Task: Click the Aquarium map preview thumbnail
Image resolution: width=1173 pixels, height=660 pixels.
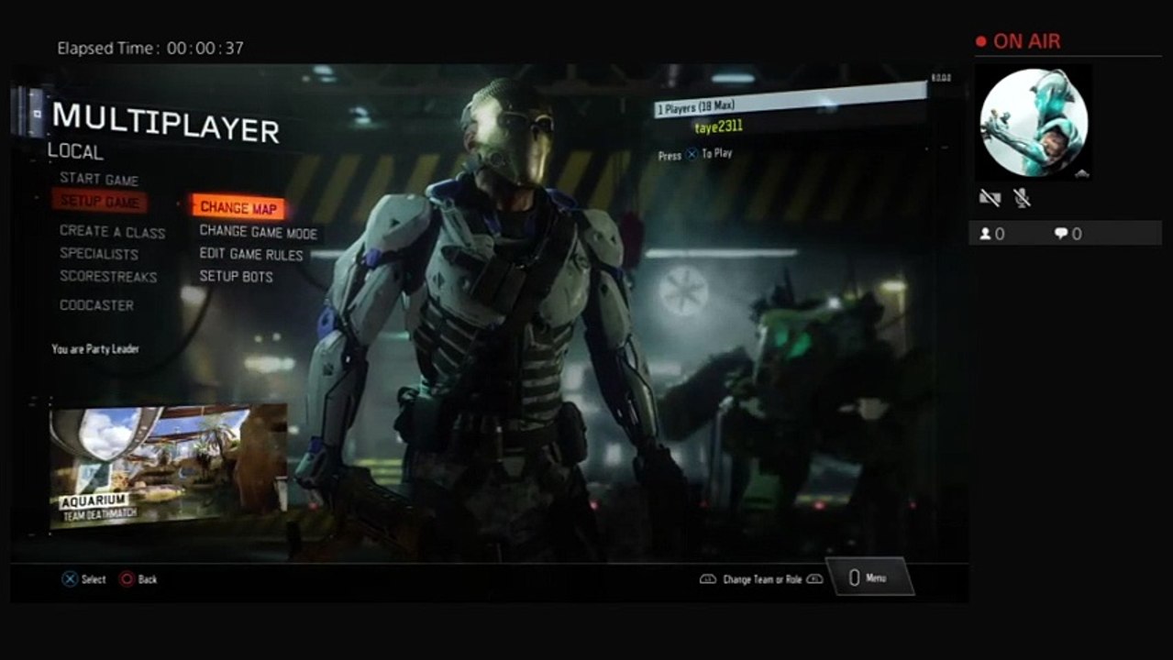Action: [168, 466]
